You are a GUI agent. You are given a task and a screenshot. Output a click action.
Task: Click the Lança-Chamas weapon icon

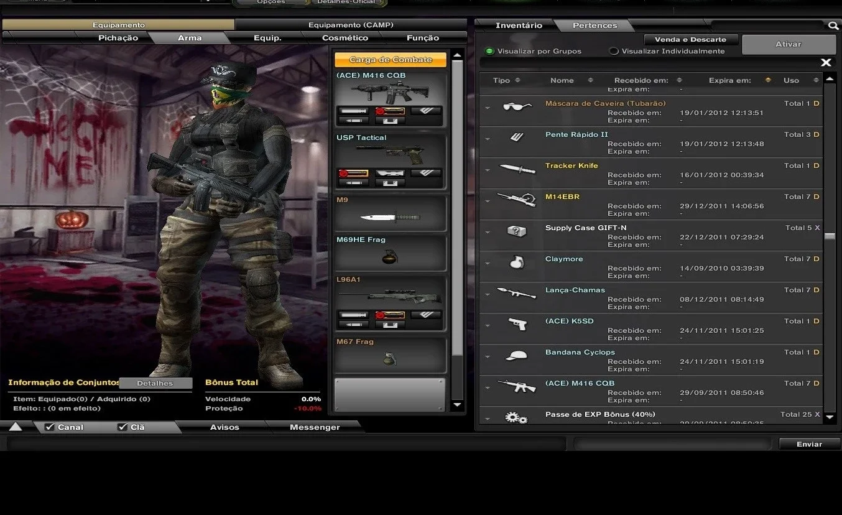coord(517,292)
